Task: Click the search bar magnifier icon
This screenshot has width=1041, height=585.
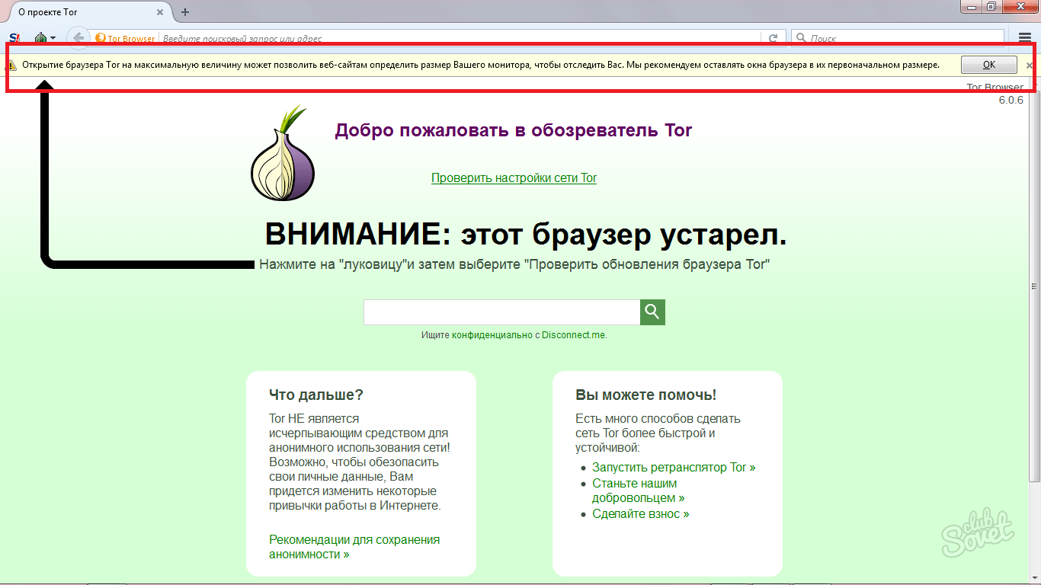Action: (802, 38)
